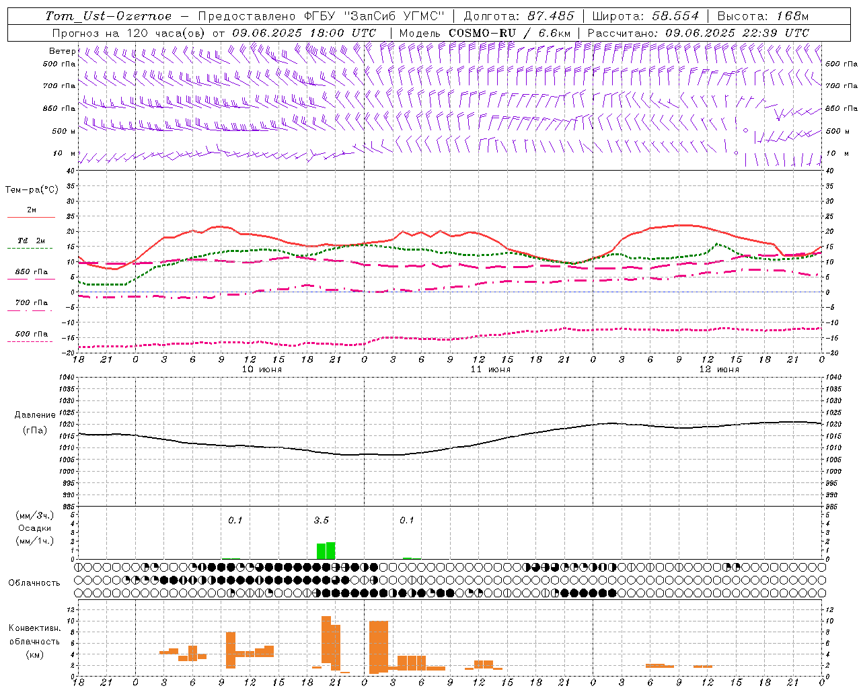This screenshot has width=861, height=688.
Task: Click the Давление pressure panel label
Action: (35, 415)
